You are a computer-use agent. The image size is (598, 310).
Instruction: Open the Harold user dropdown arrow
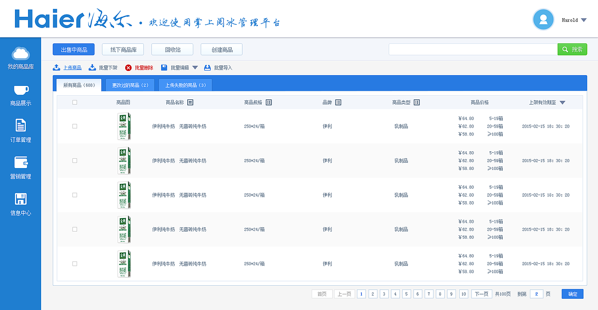coord(584,20)
